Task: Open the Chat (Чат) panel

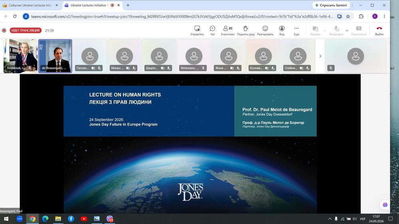Action: 212,30
